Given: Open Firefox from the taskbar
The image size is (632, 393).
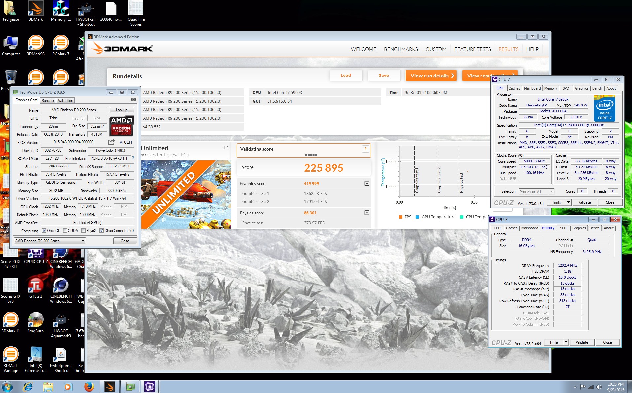Looking at the screenshot, I should pos(88,386).
